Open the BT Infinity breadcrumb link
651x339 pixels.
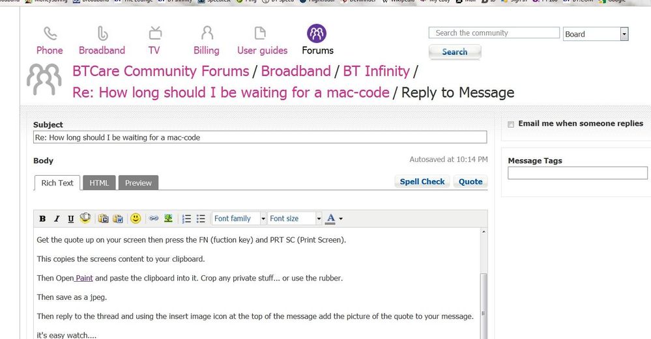coord(376,71)
